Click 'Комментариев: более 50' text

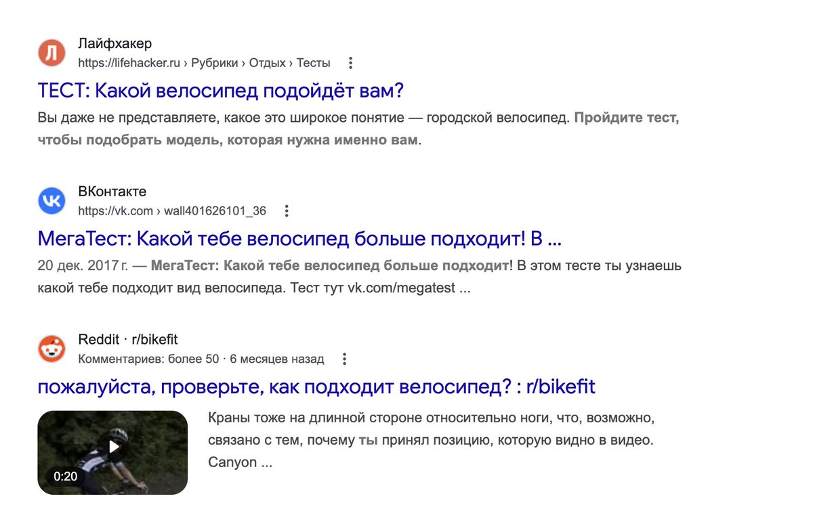coord(148,359)
